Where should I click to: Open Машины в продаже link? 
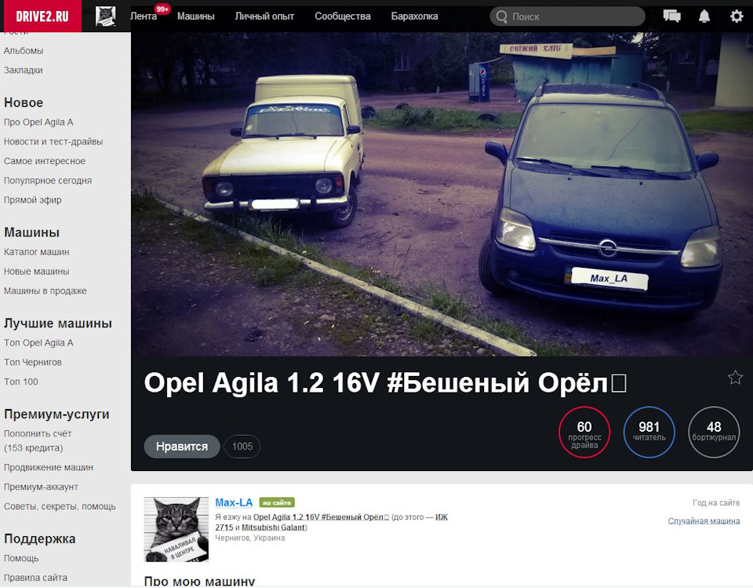coord(45,291)
